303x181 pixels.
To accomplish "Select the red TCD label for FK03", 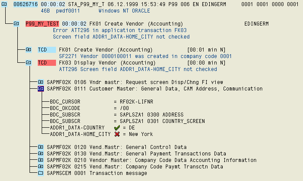I will 42,62.
